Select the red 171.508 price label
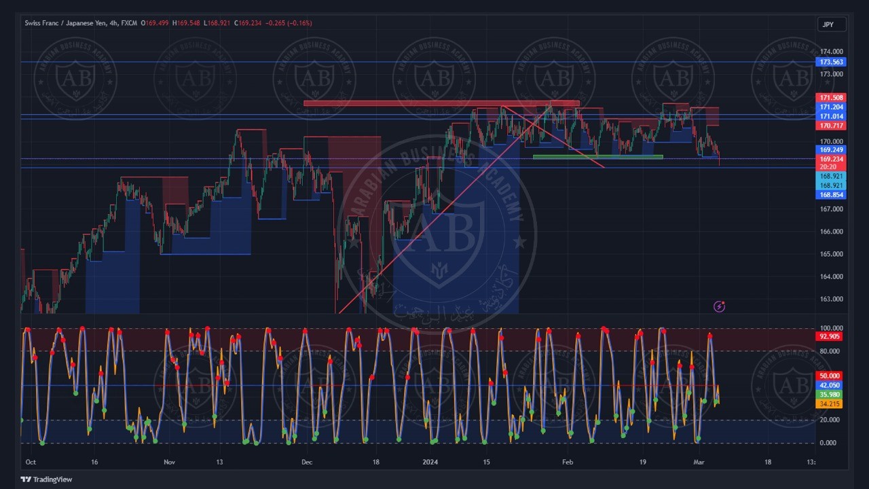 (832, 98)
